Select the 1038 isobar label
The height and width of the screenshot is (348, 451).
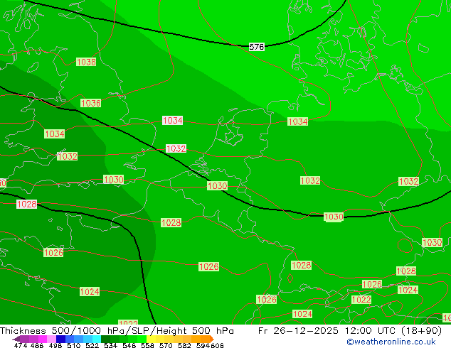[86, 62]
